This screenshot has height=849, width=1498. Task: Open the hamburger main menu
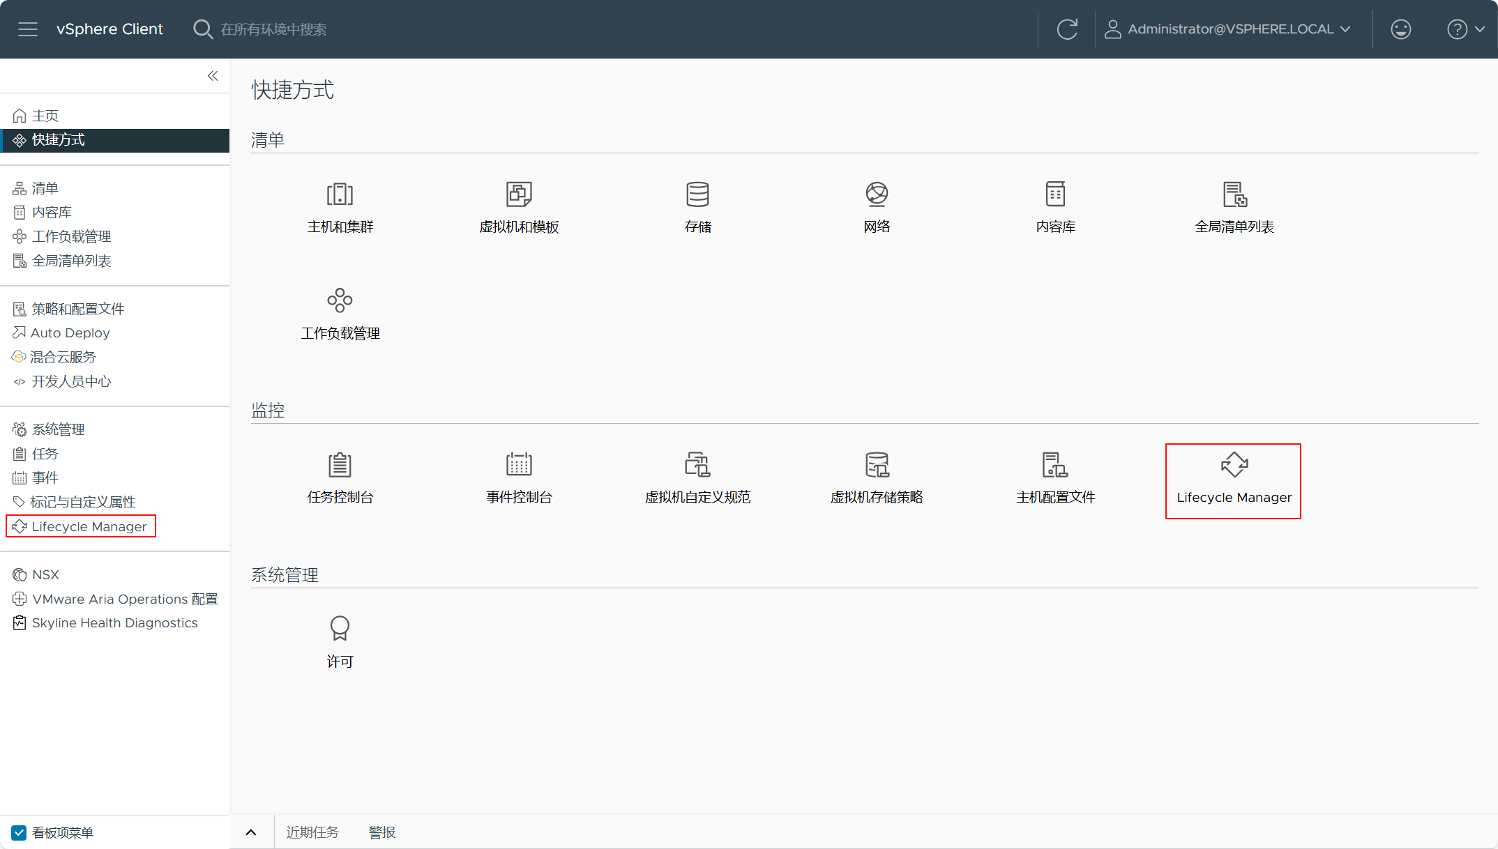pos(28,29)
